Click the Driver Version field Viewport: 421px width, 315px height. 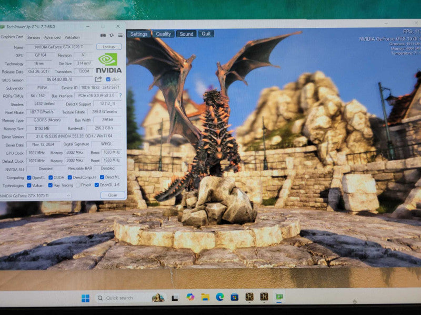pyautogui.click(x=74, y=136)
